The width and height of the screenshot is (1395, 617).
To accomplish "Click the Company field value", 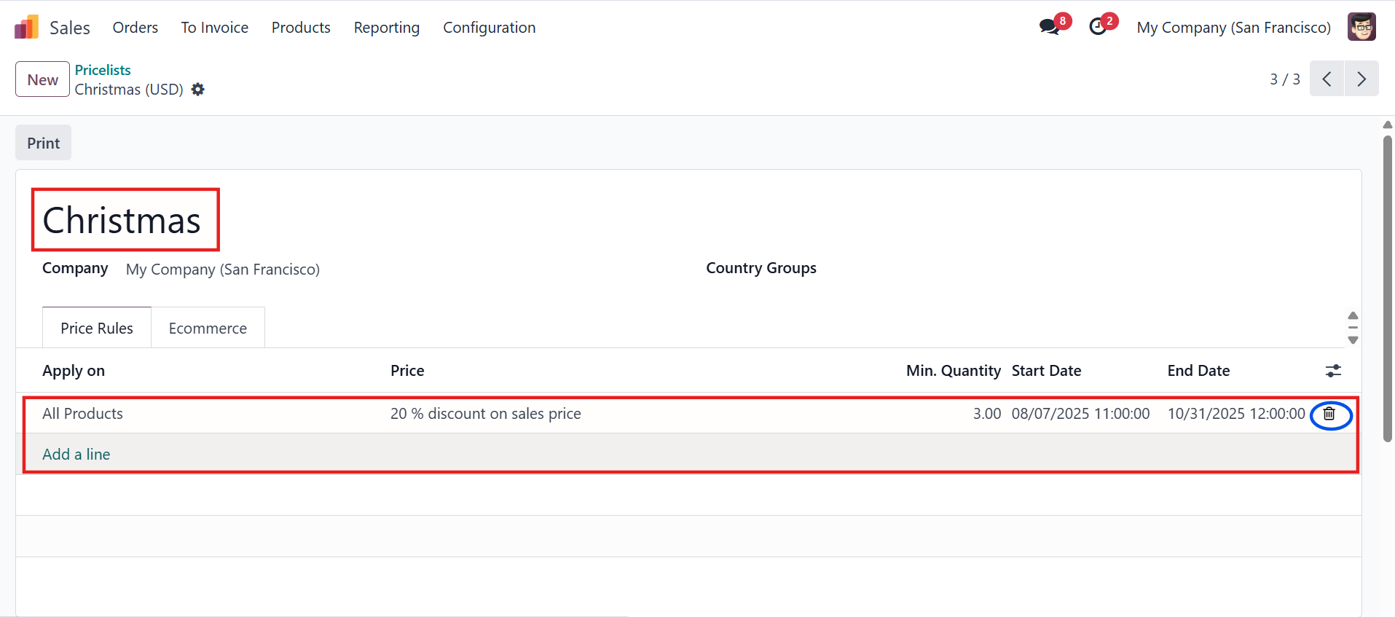I will coord(223,270).
